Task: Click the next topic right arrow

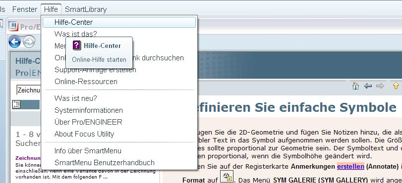Action: pyautogui.click(x=380, y=86)
